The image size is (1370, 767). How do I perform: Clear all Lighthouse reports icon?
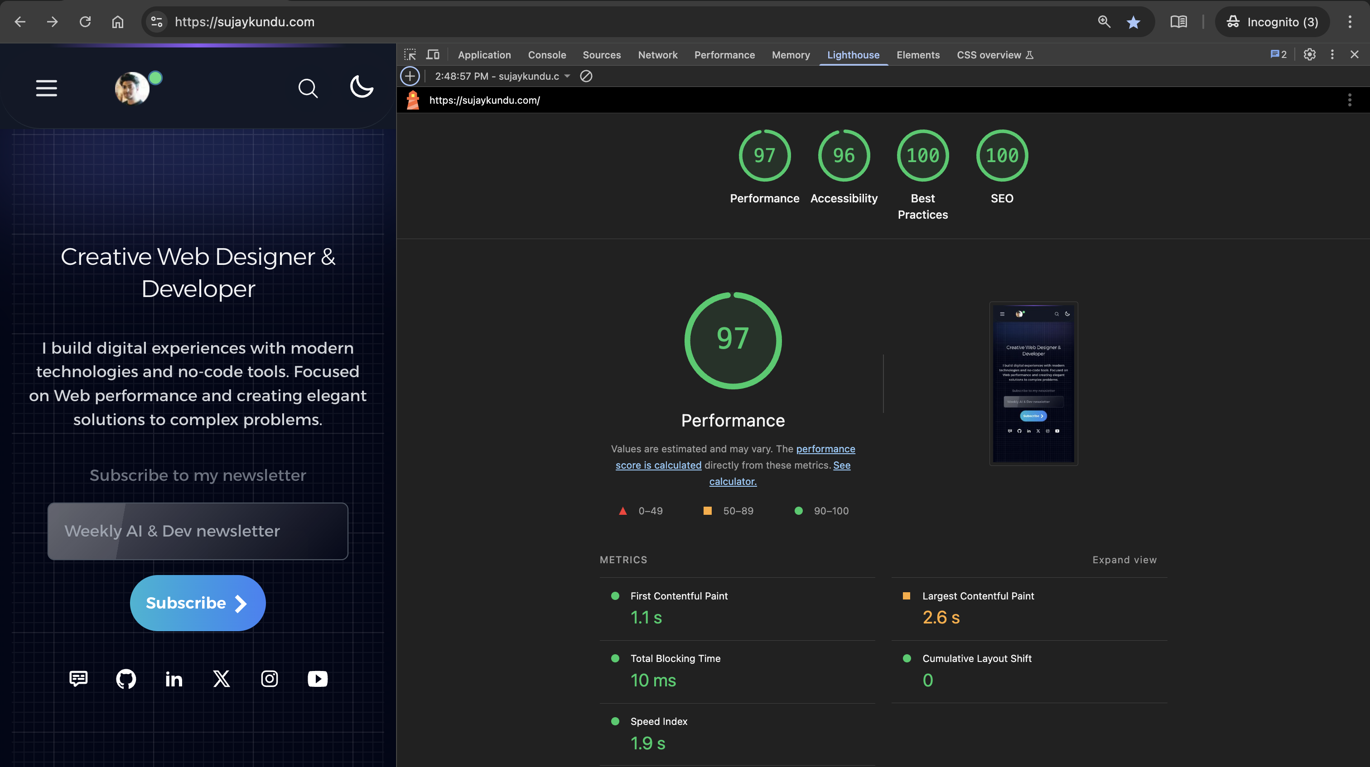pyautogui.click(x=586, y=76)
